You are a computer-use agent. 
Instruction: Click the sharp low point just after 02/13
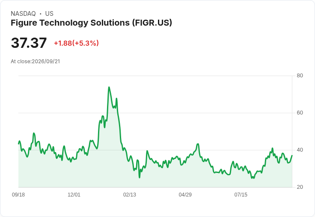[x=140, y=178]
